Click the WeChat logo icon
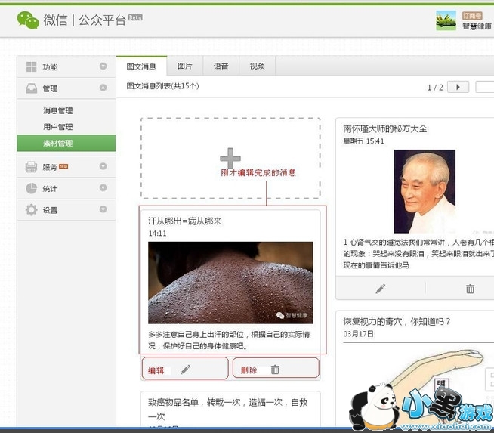 point(28,20)
